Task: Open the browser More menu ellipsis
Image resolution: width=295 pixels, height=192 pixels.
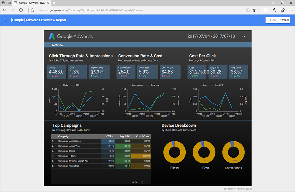Action: pos(291,10)
